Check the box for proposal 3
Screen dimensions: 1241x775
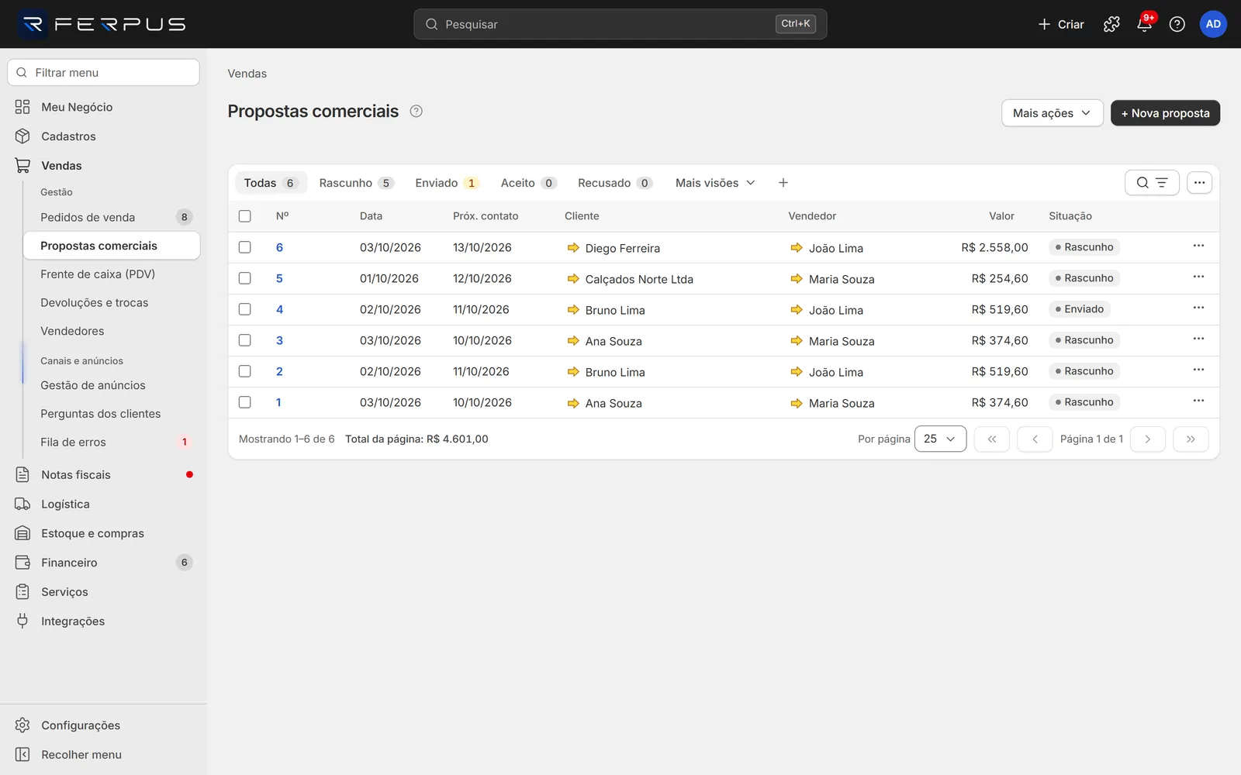point(245,340)
